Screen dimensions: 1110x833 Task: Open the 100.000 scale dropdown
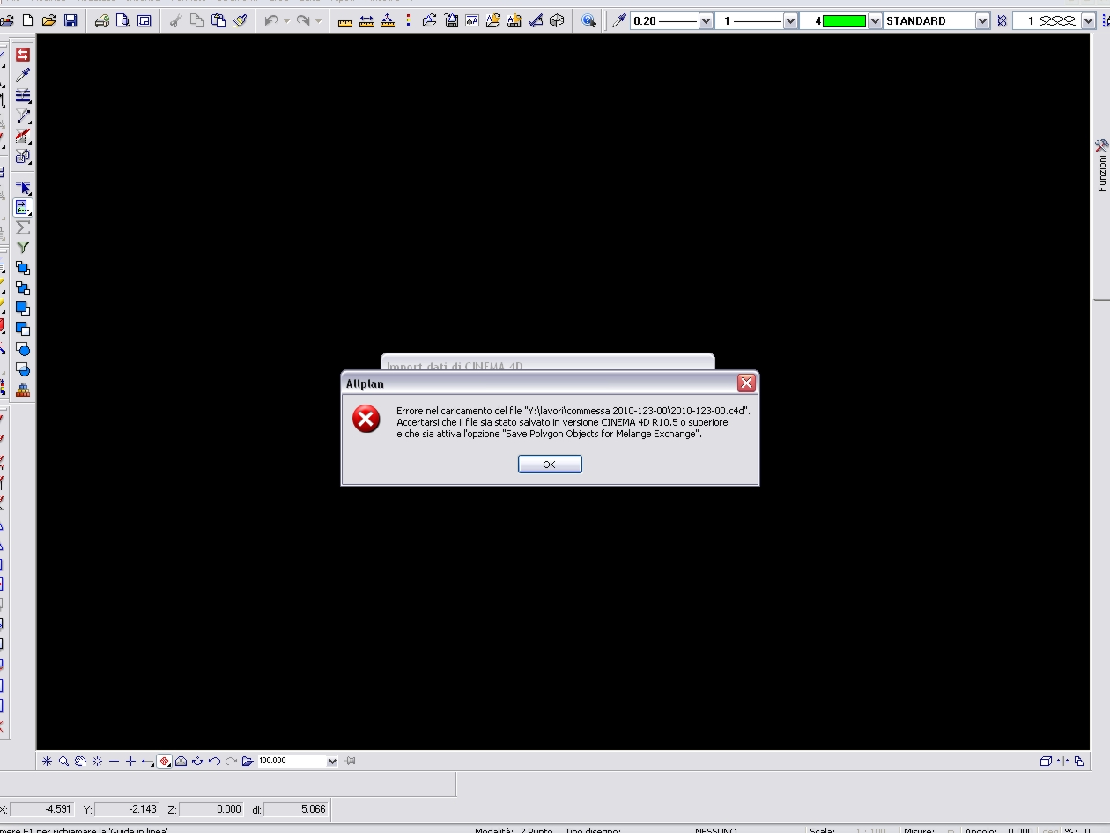(x=332, y=761)
